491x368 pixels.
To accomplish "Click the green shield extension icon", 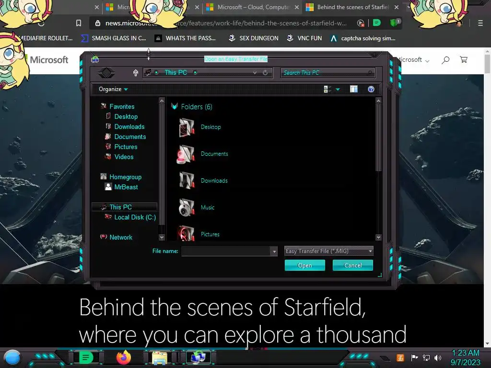I will click(x=395, y=23).
